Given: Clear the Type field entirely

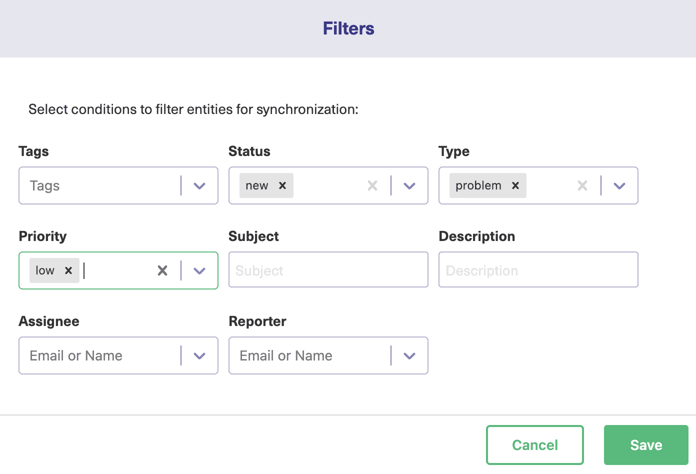Looking at the screenshot, I should coord(582,185).
